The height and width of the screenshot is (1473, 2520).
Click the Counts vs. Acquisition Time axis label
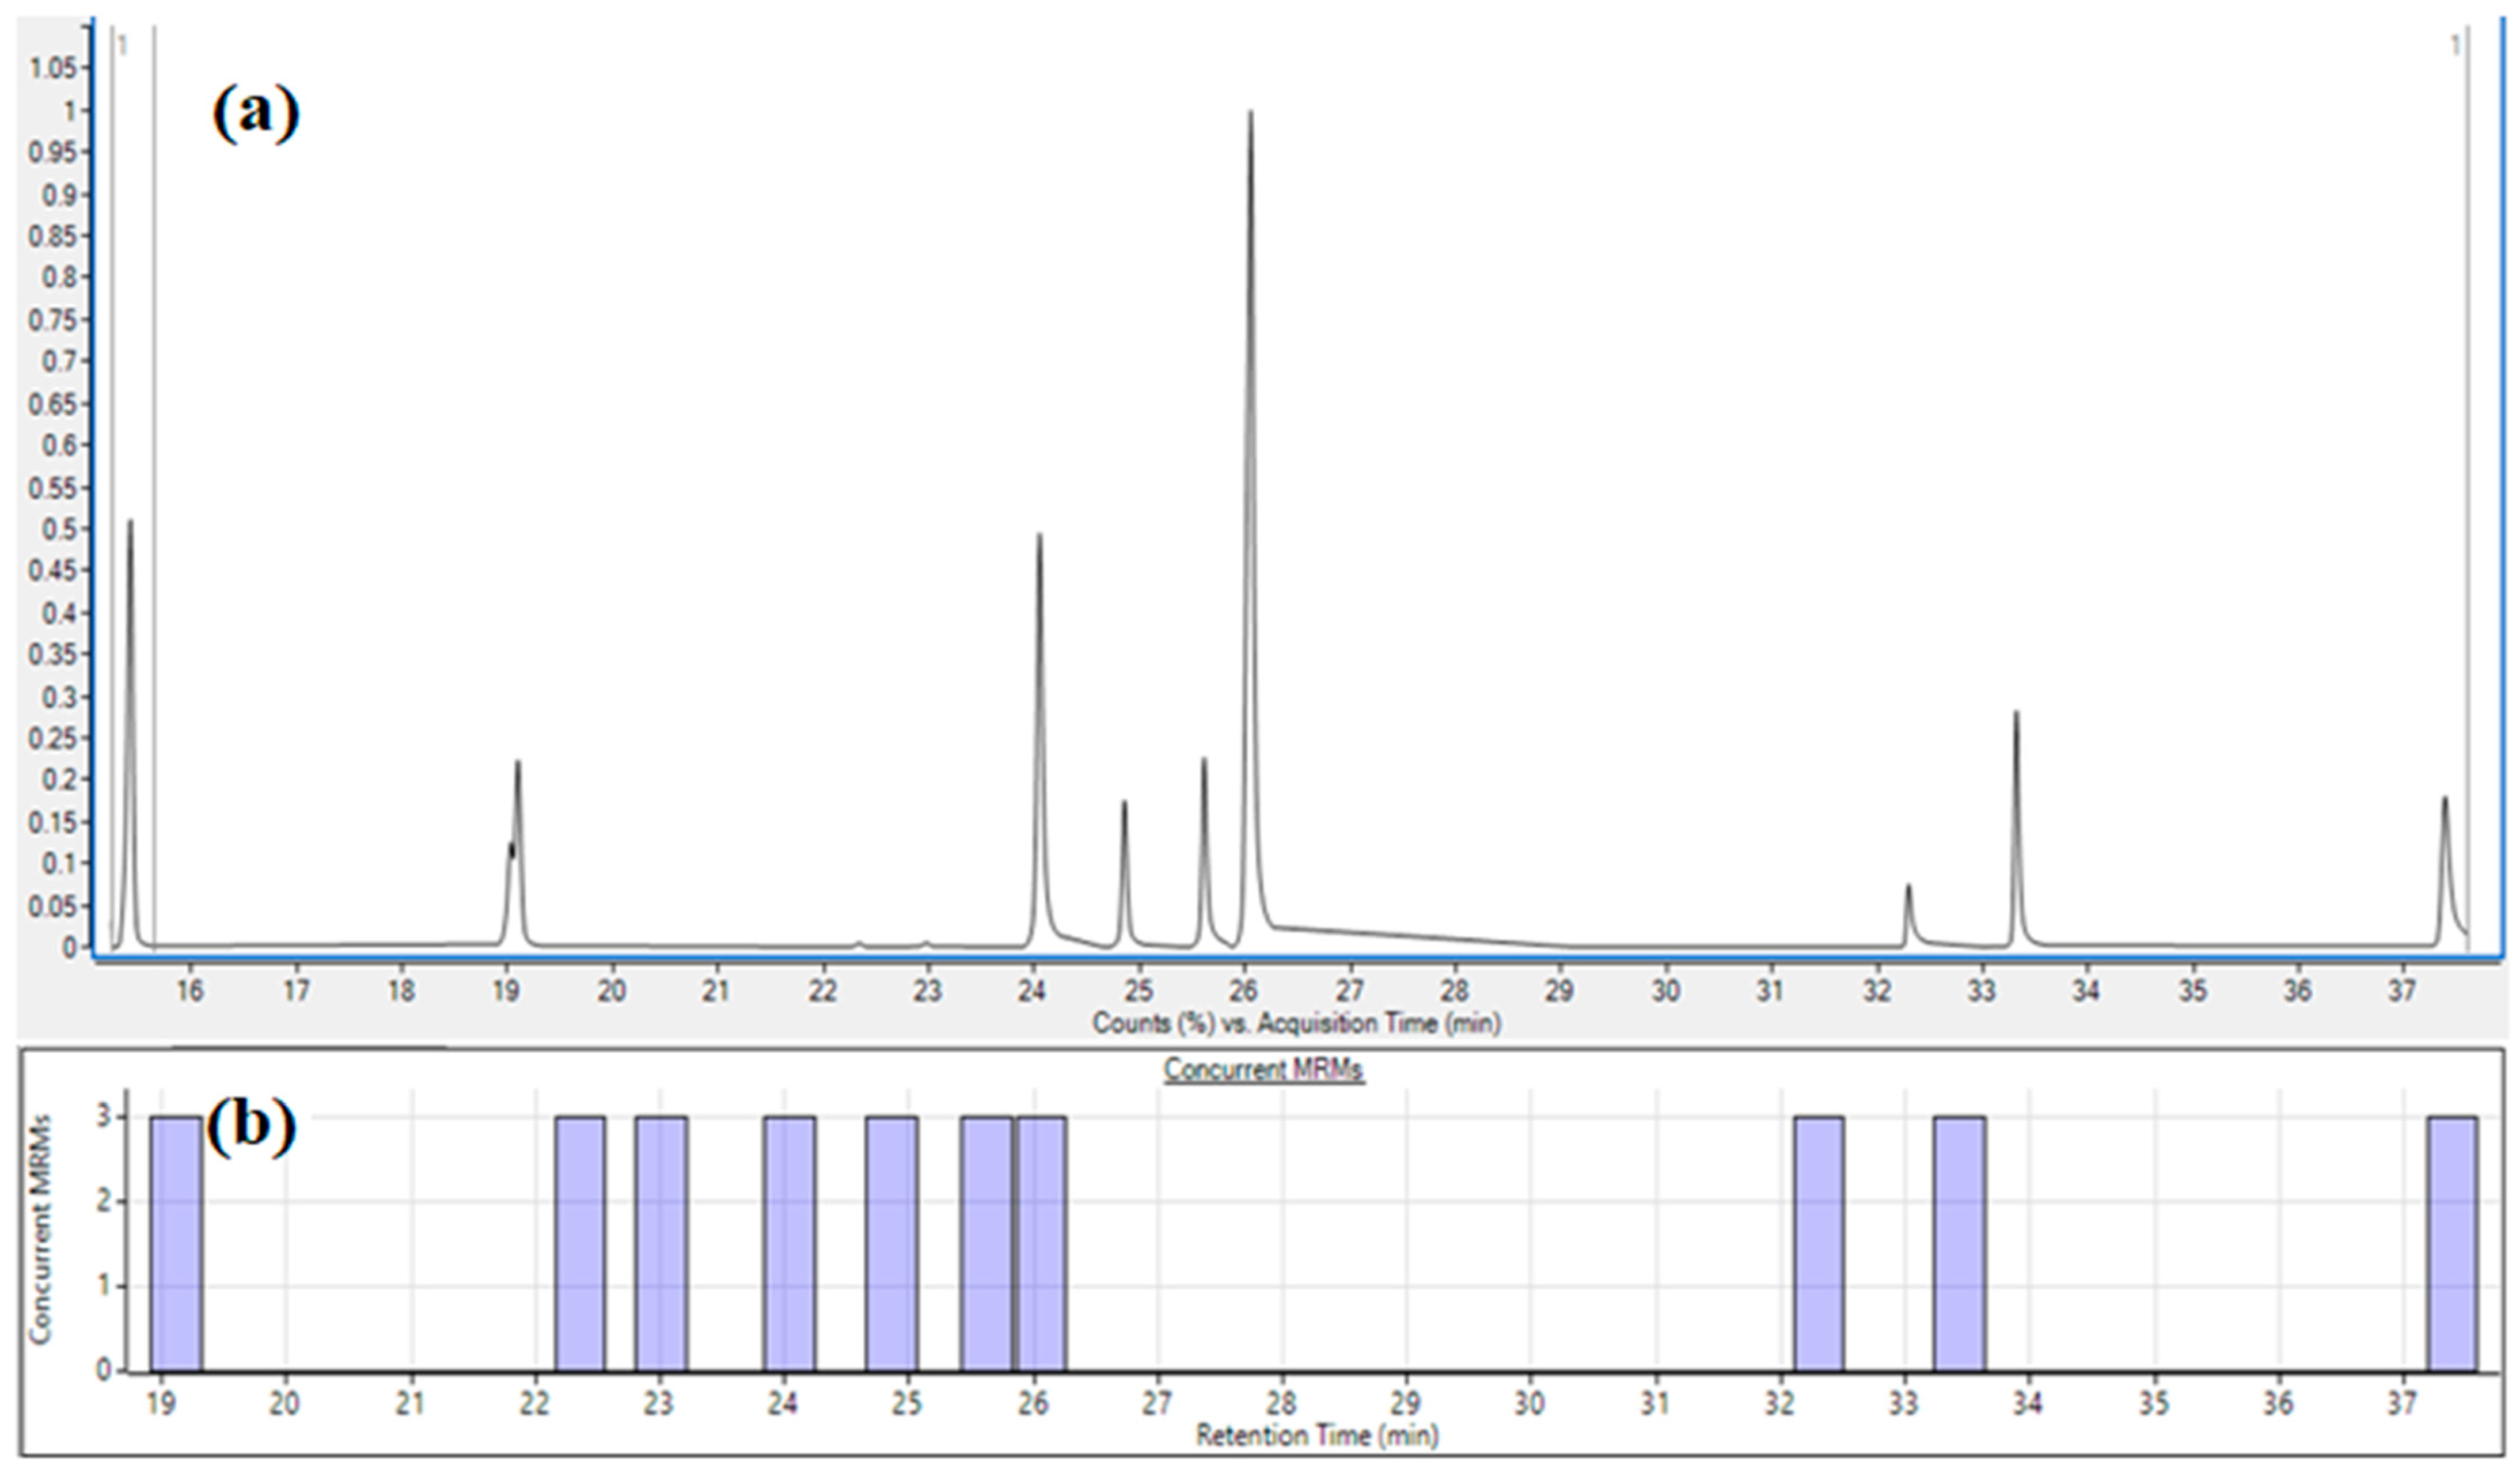point(1296,1023)
